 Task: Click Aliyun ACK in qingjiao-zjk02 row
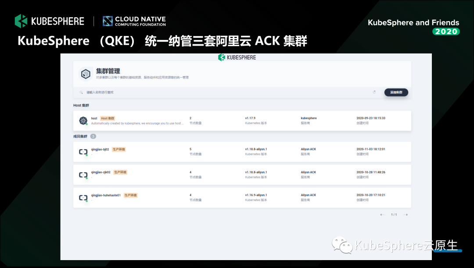pos(309,172)
